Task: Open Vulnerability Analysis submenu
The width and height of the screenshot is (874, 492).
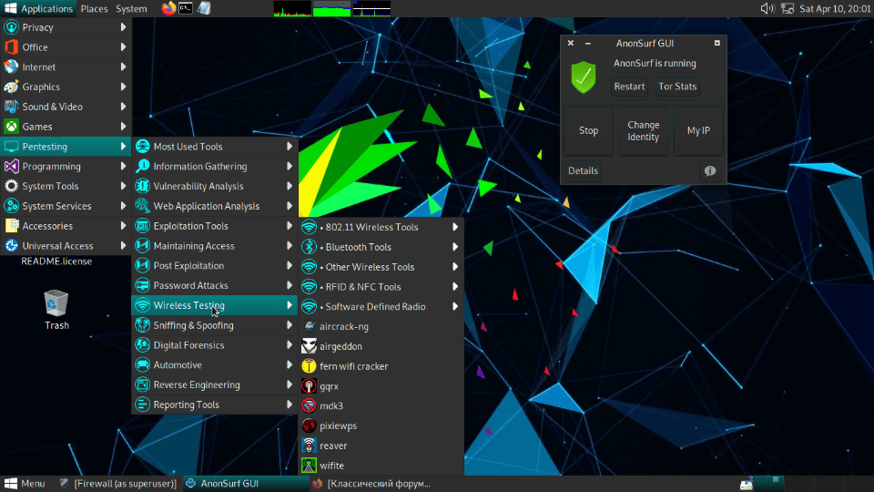Action: [214, 186]
